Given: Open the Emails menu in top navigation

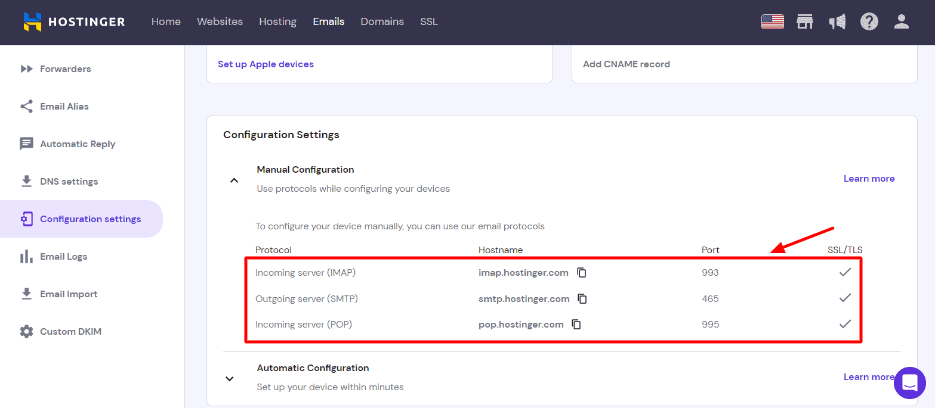Looking at the screenshot, I should coord(328,22).
